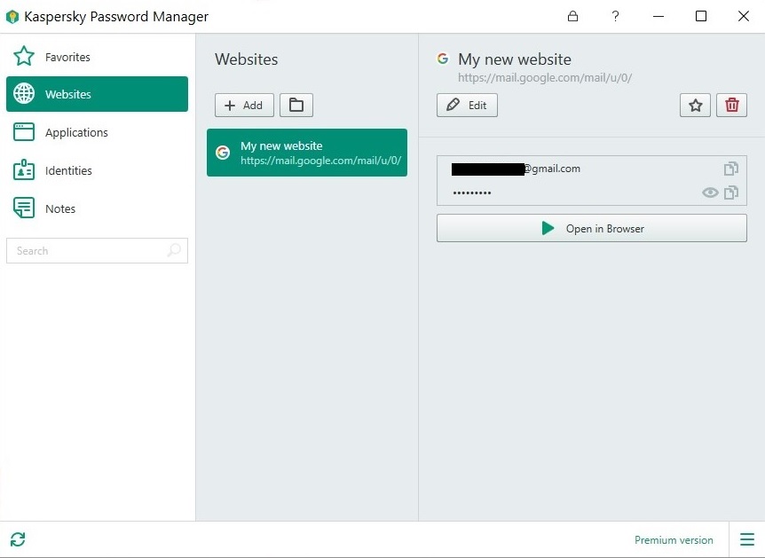The image size is (765, 558).
Task: Click the mail.google.com URL under the title
Action: [545, 77]
